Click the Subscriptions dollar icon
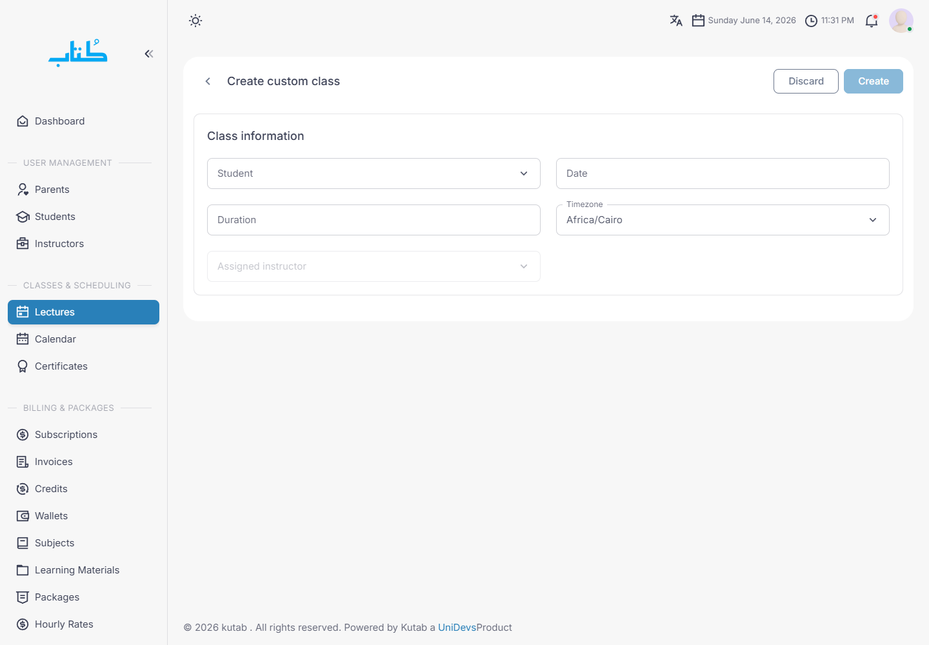 pos(23,435)
